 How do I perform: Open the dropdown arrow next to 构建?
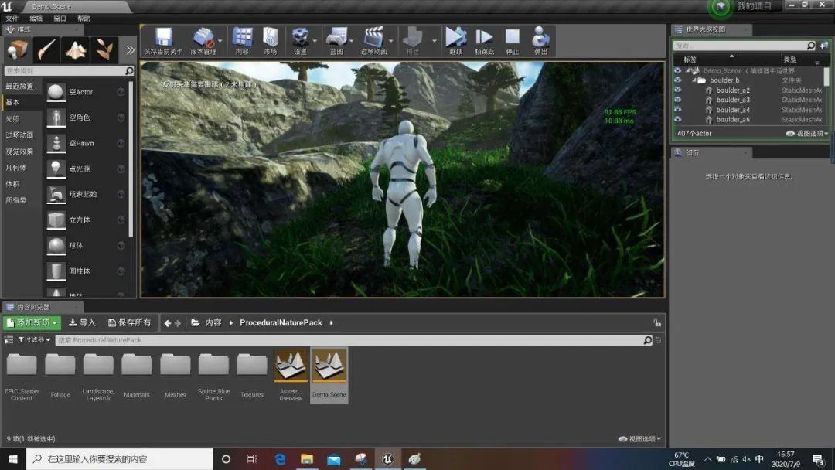coord(434,40)
